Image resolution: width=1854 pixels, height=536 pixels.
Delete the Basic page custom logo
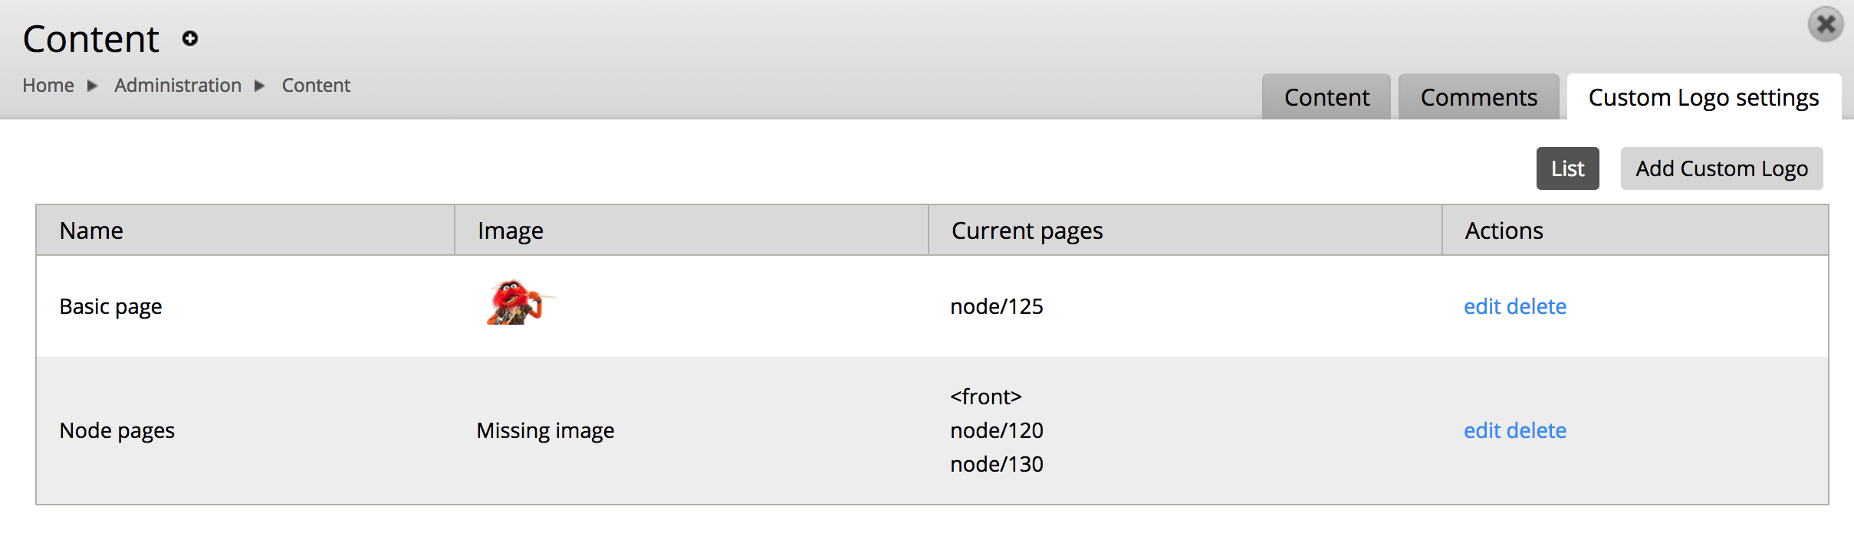pyautogui.click(x=1536, y=306)
